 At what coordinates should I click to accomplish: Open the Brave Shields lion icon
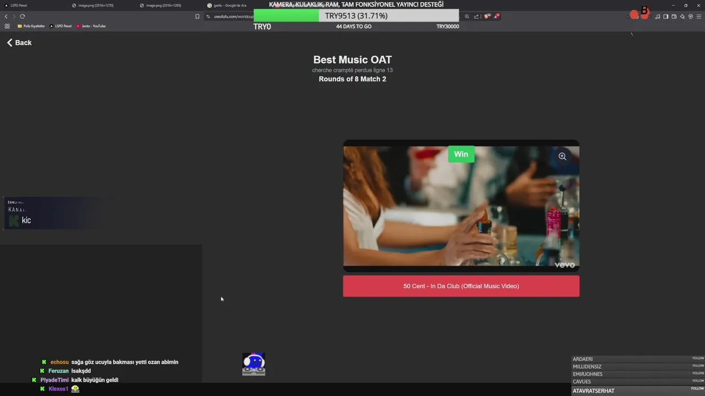click(487, 16)
